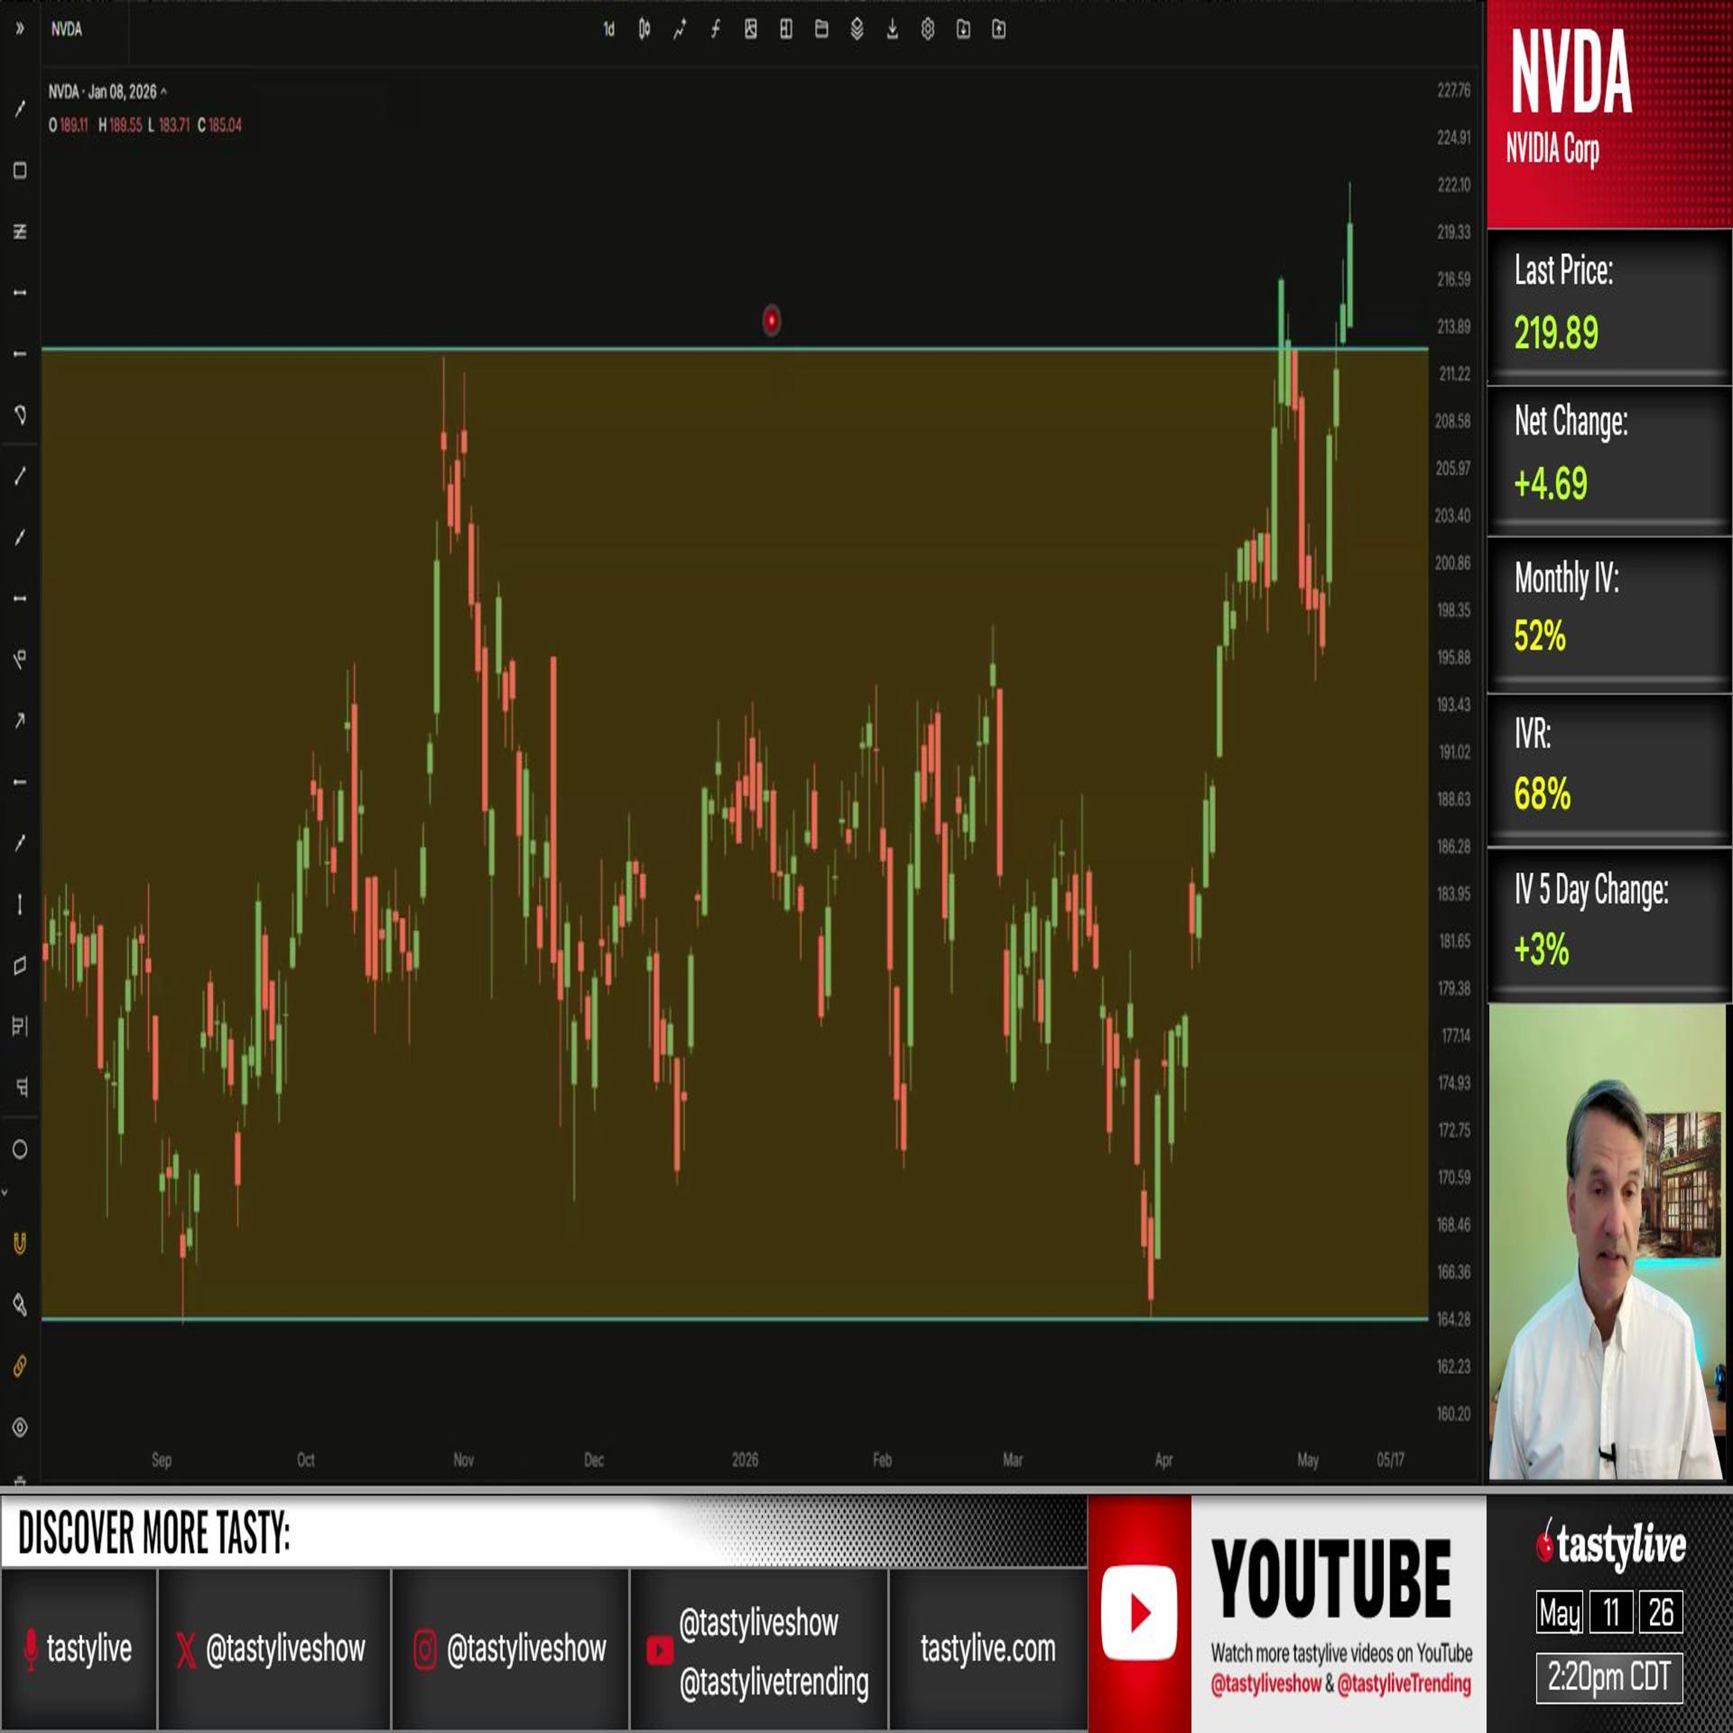
Task: Click the import file icon
Action: point(964,29)
